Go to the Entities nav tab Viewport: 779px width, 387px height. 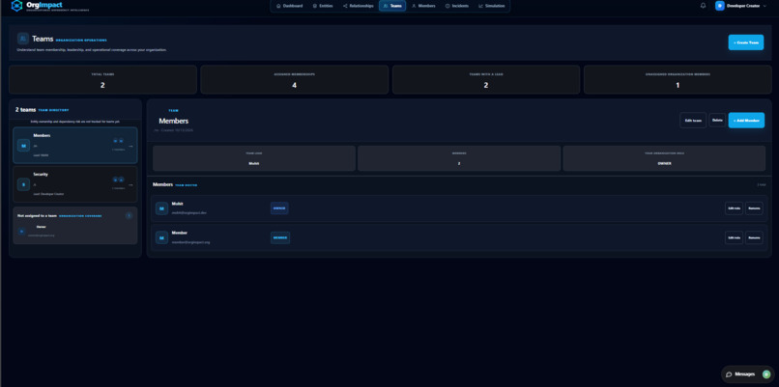point(323,6)
